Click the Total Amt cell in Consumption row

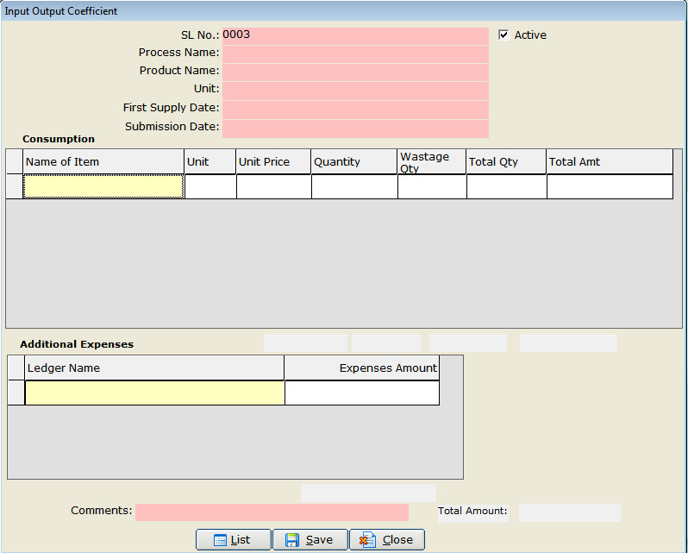pyautogui.click(x=610, y=186)
